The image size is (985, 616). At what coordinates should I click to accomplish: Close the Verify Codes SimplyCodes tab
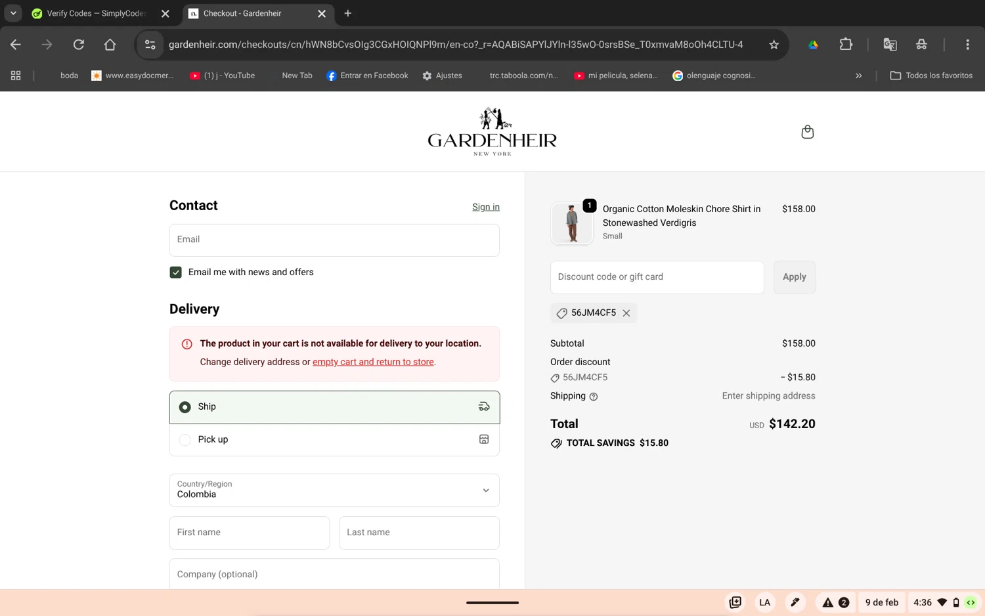(165, 14)
